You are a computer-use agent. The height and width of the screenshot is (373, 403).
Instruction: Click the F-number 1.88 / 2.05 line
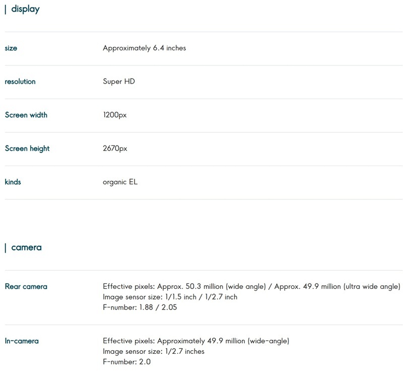pos(140,307)
